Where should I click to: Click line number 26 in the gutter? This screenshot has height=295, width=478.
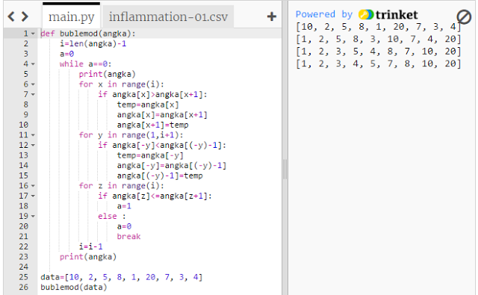(x=23, y=287)
